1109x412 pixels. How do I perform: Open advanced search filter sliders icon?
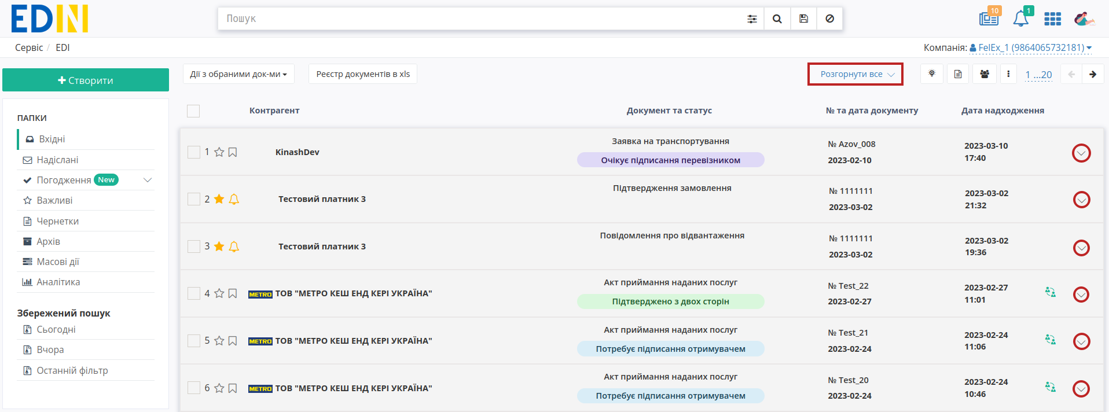(752, 19)
